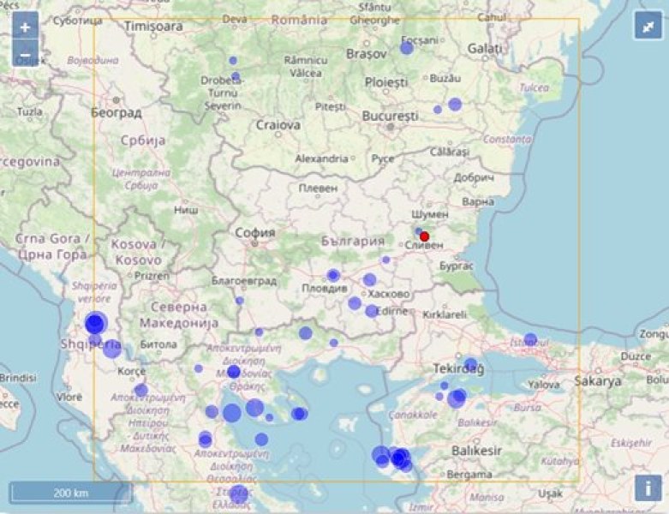Click the București city label
Screen dimensions: 669x514
[x=390, y=116]
